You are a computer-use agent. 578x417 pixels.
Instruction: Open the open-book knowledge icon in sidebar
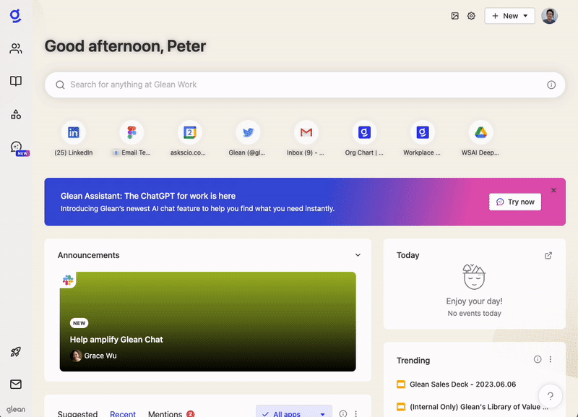pos(15,81)
